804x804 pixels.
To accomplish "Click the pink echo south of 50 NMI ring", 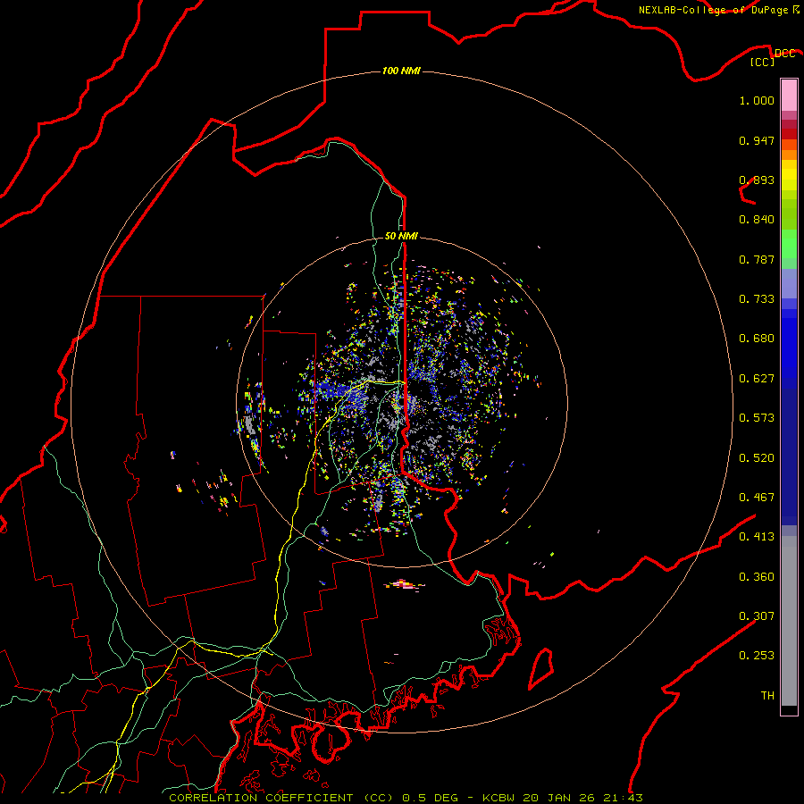I will point(405,584).
